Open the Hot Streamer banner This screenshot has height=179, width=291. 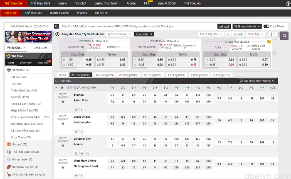(28, 37)
